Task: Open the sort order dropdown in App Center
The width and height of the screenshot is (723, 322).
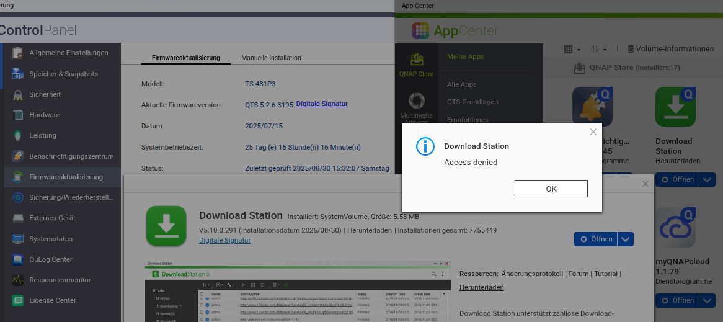Action: point(598,49)
